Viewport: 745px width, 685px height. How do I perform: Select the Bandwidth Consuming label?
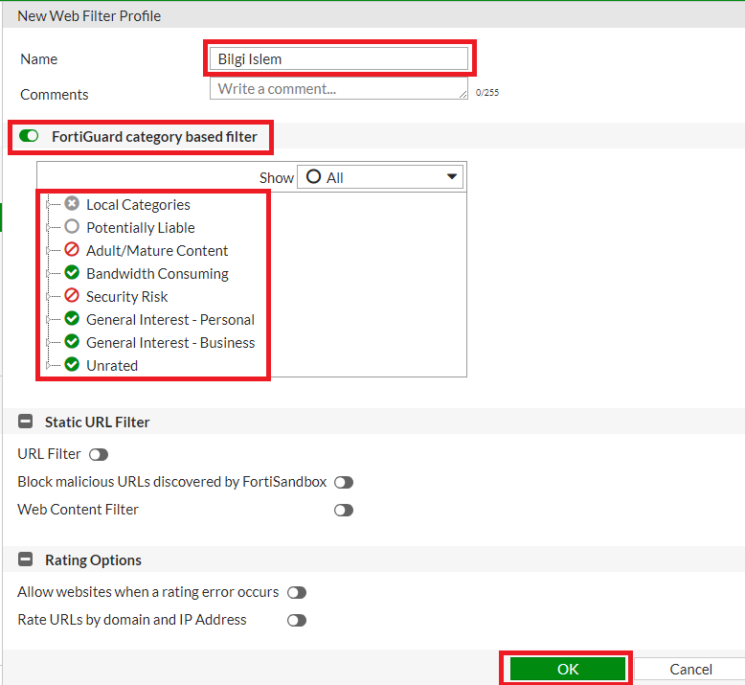coord(157,274)
